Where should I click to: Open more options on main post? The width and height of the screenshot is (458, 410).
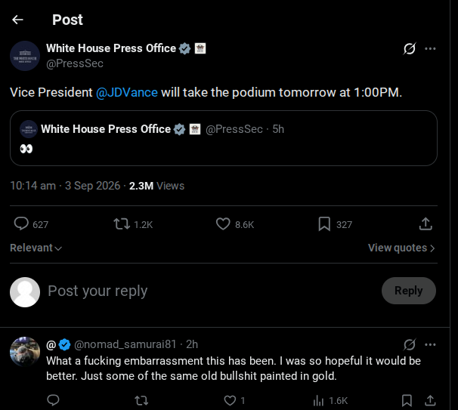430,49
